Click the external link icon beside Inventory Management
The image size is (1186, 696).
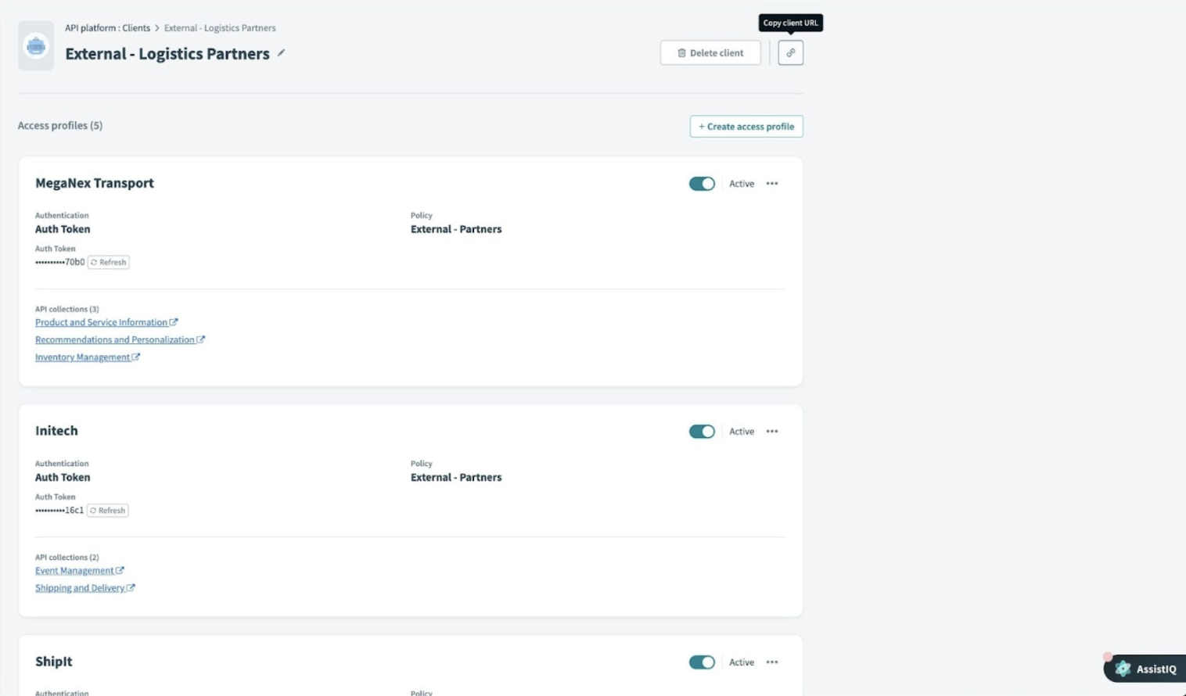[136, 357]
